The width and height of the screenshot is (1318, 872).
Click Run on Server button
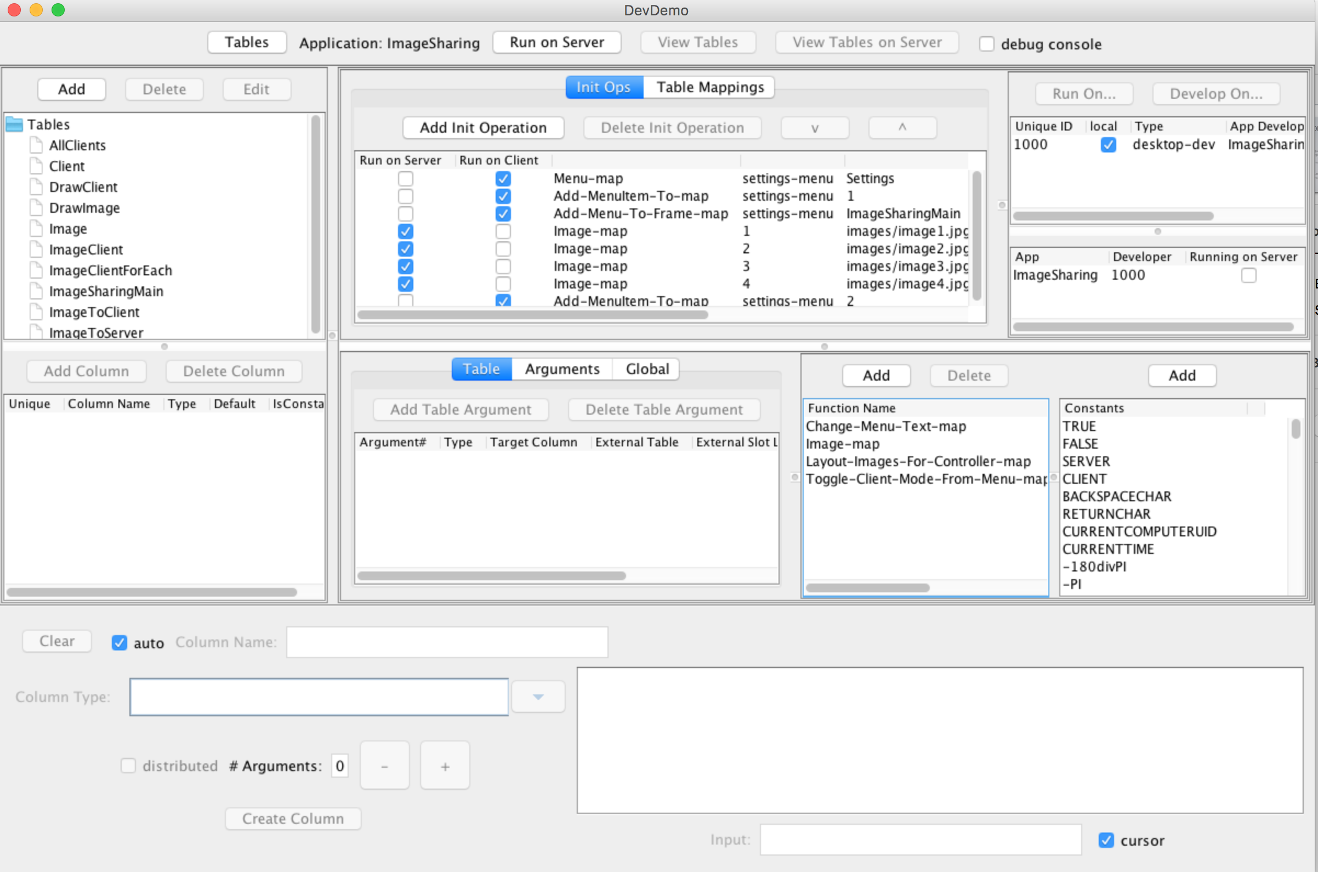pos(557,42)
